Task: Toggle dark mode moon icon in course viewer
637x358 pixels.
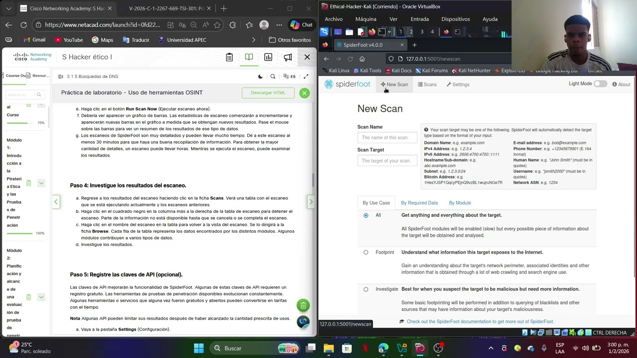Action: click(260, 77)
